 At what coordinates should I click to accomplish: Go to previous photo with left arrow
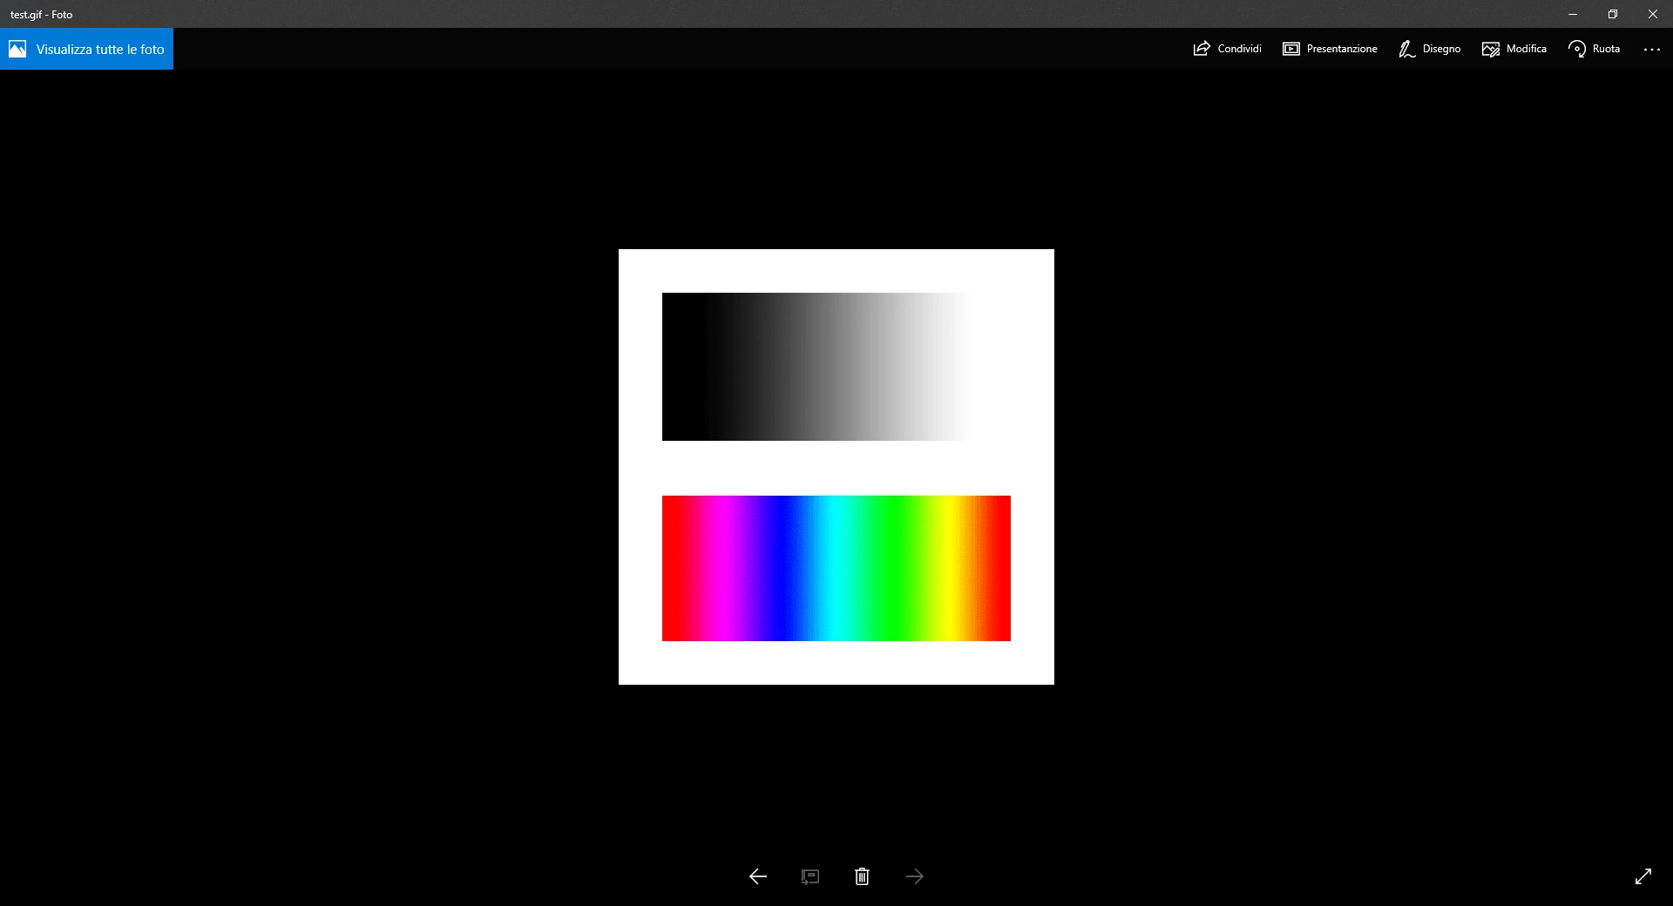pyautogui.click(x=758, y=876)
